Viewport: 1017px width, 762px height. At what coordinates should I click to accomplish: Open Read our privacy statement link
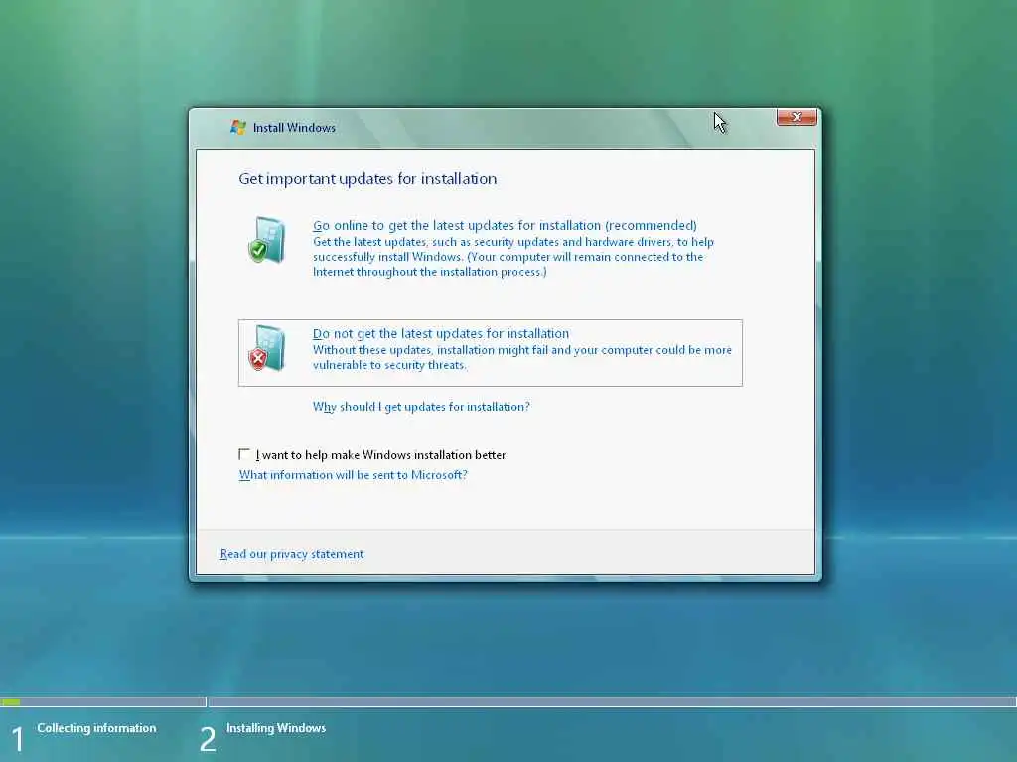(x=292, y=554)
